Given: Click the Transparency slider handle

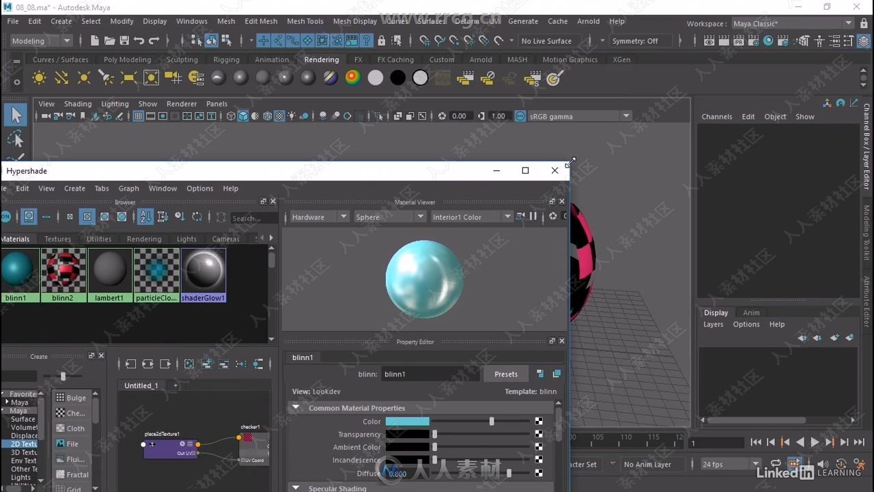Looking at the screenshot, I should point(434,434).
